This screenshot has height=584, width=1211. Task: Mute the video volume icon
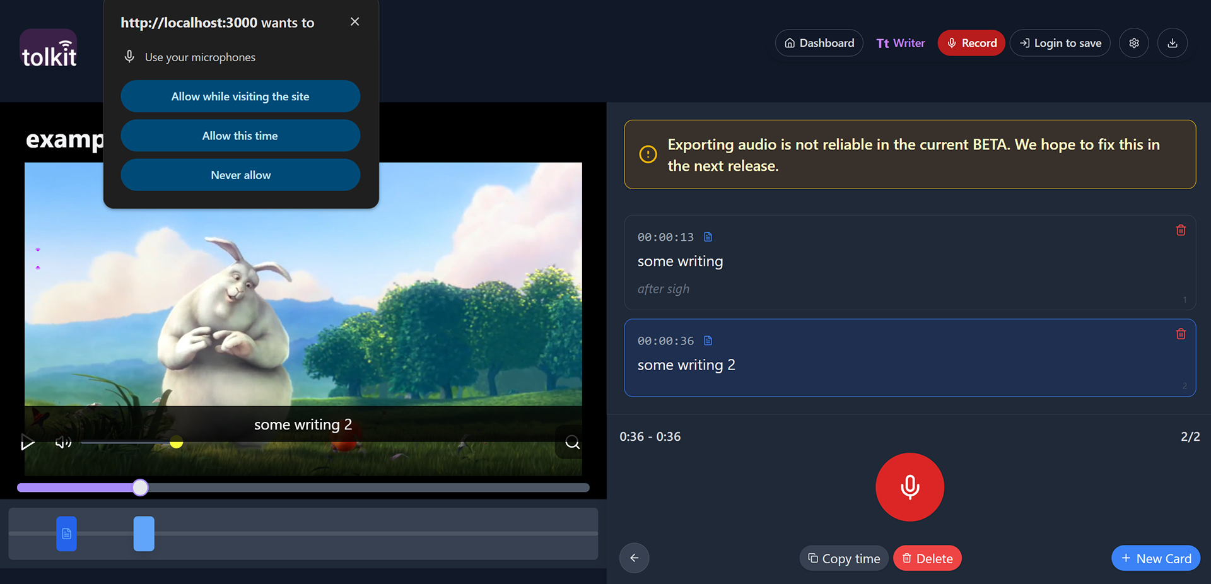63,443
